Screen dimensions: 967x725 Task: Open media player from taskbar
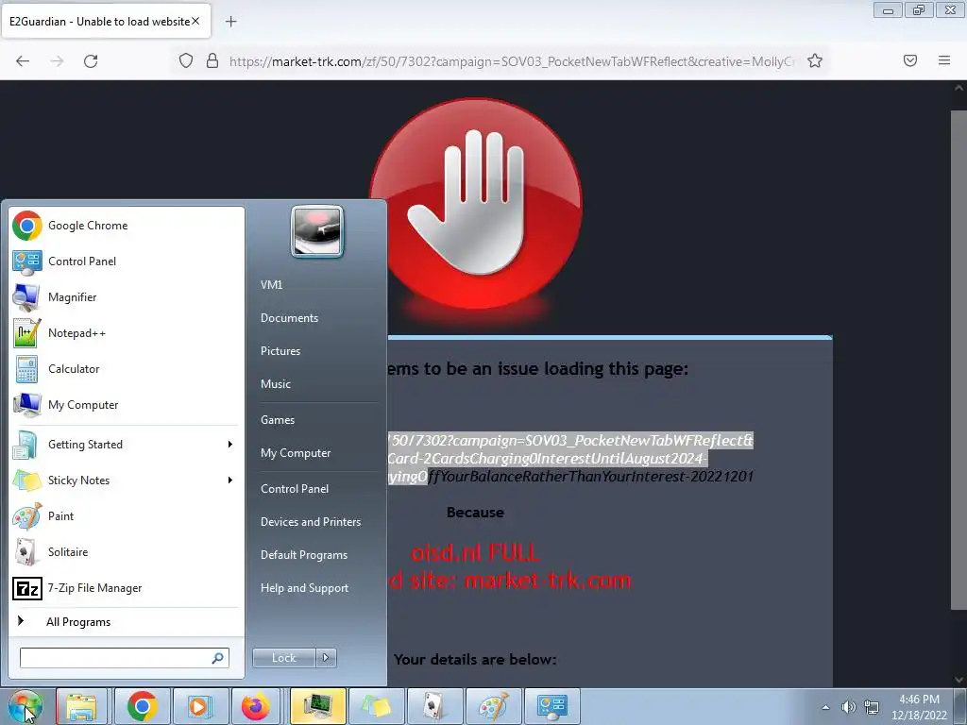click(200, 706)
